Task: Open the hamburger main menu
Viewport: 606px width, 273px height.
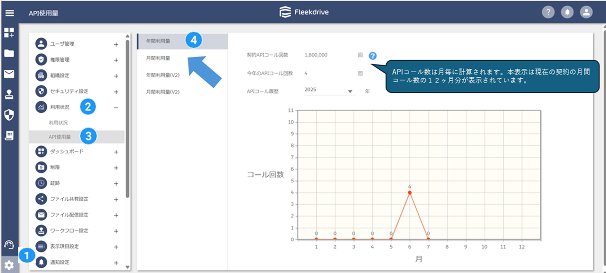Action: (x=9, y=13)
